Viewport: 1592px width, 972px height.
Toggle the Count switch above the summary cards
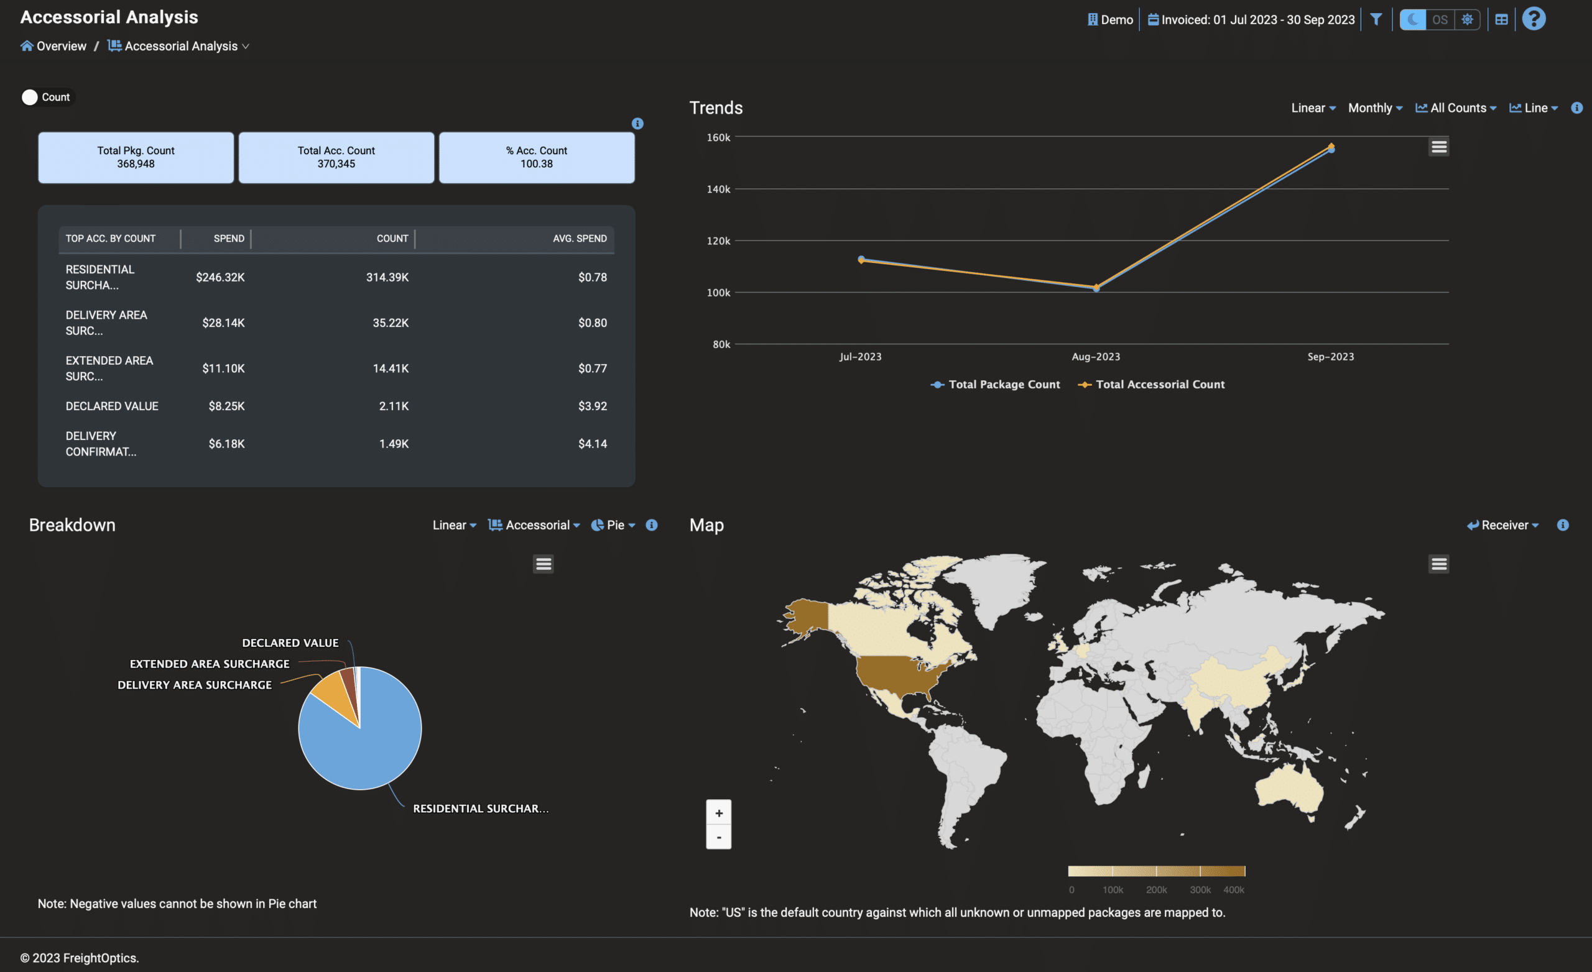(x=30, y=97)
